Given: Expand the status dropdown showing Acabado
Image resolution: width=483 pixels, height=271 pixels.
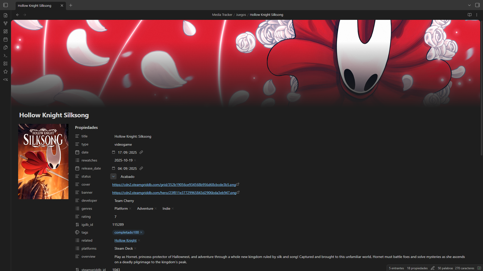Looking at the screenshot, I should (113, 177).
